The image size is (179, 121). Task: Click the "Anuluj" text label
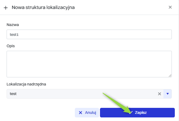click(x=90, y=113)
